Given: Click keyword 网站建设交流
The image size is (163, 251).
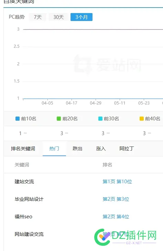Looking at the screenshot, I should point(29,234).
